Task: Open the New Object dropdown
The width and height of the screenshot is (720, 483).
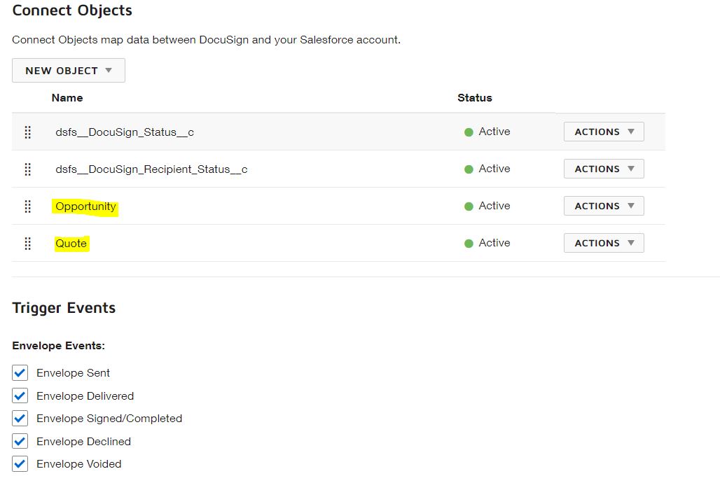Action: coord(69,70)
